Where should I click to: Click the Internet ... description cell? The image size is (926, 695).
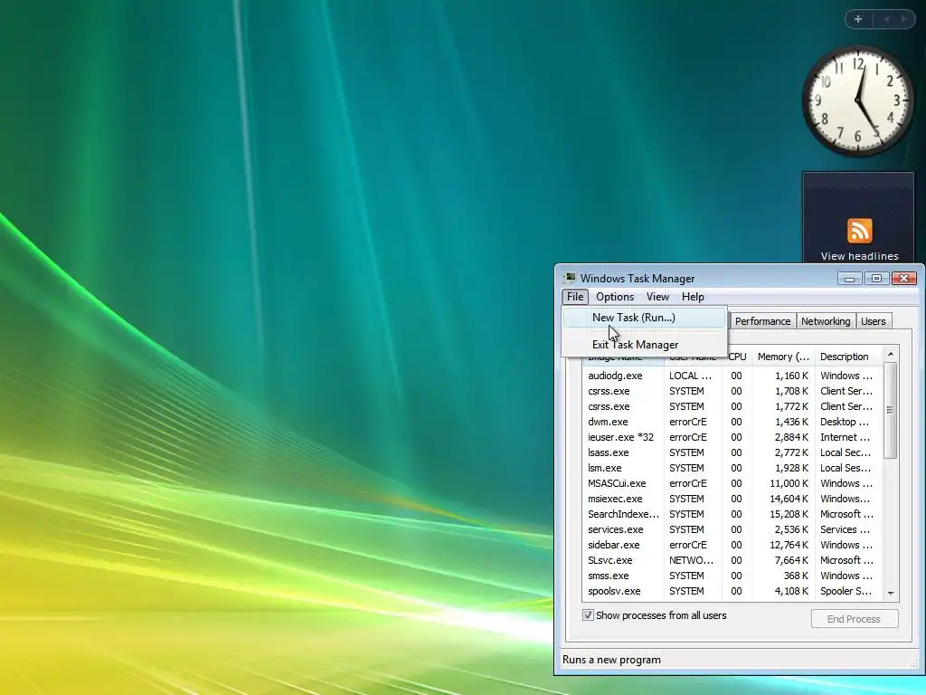[846, 437]
